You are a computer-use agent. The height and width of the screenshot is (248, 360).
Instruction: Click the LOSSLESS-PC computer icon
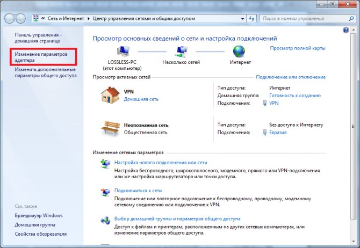(x=123, y=51)
